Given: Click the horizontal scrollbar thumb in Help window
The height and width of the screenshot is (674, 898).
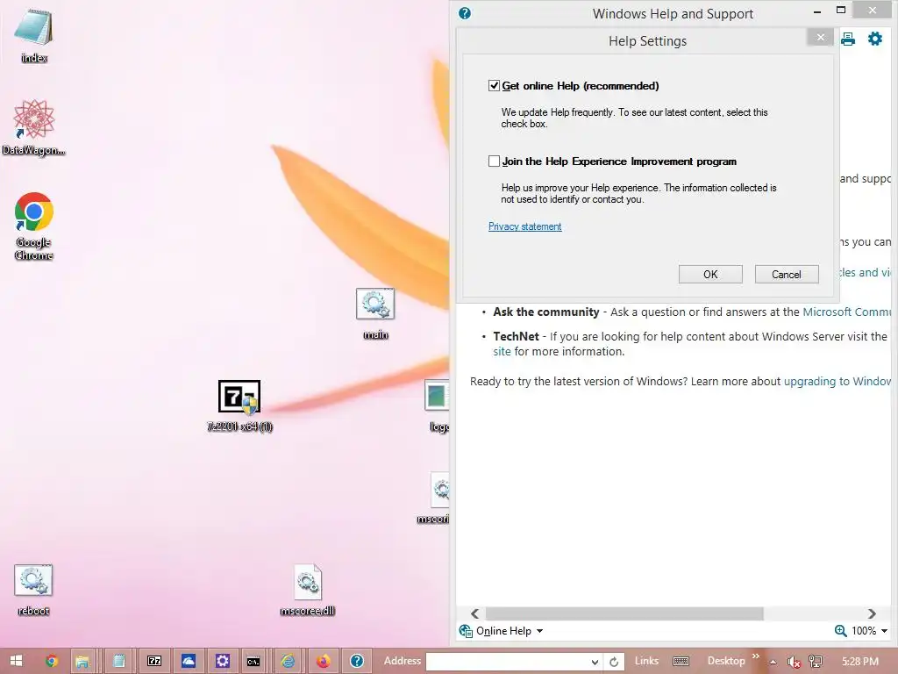Looking at the screenshot, I should [x=624, y=613].
